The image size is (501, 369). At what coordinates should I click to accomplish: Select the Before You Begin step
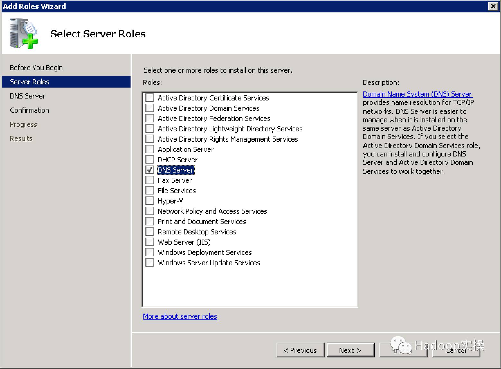pyautogui.click(x=36, y=67)
